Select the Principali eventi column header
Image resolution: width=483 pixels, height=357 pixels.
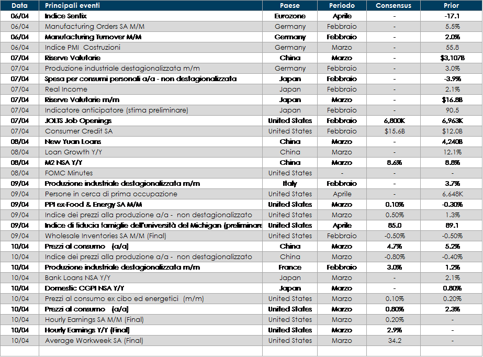tap(72, 6)
